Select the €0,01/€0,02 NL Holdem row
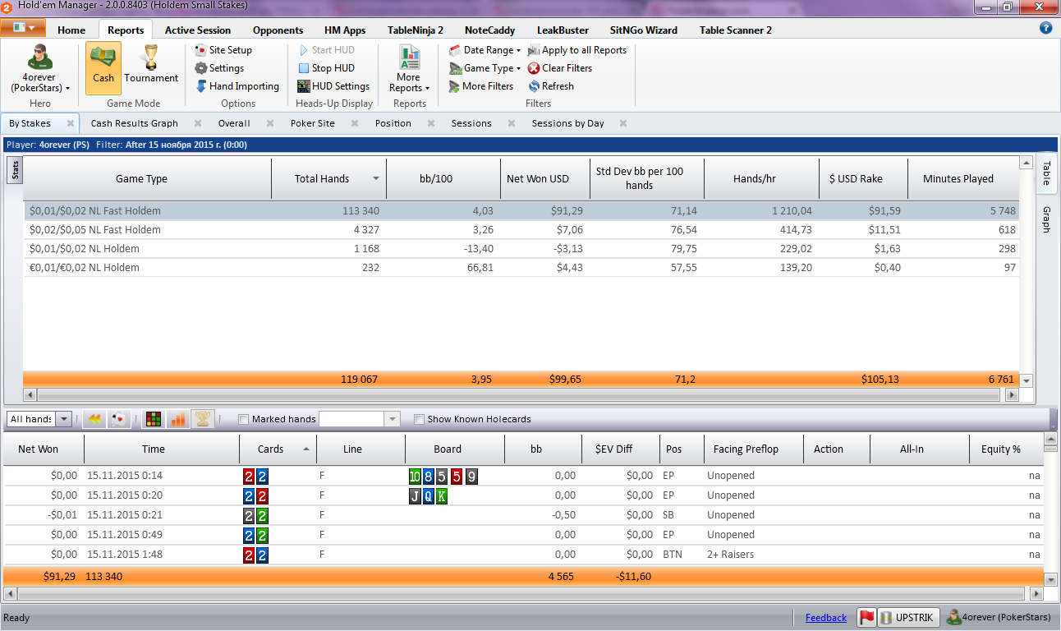The image size is (1061, 631). [521, 268]
